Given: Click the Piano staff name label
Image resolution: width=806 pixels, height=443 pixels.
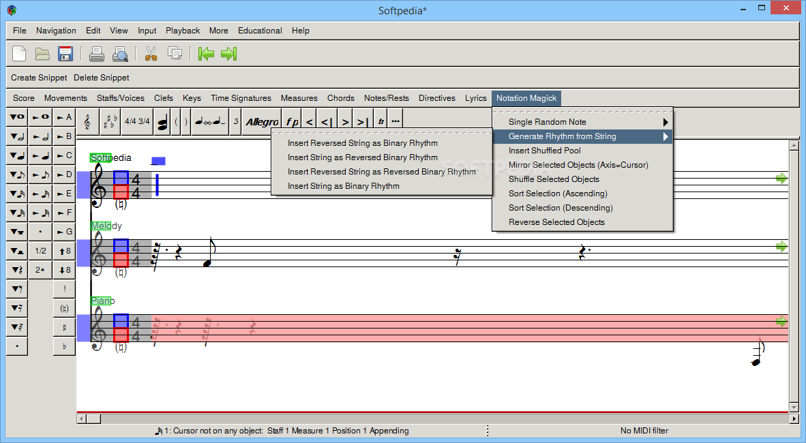Looking at the screenshot, I should (x=103, y=301).
